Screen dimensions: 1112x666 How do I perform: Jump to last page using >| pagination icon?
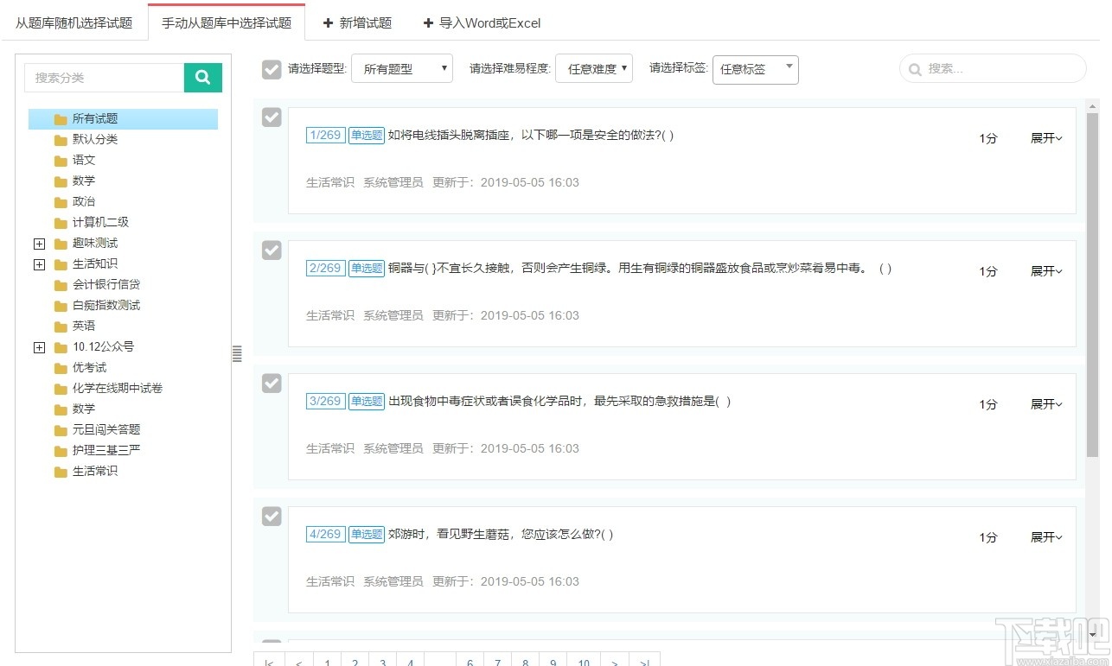[x=643, y=661]
